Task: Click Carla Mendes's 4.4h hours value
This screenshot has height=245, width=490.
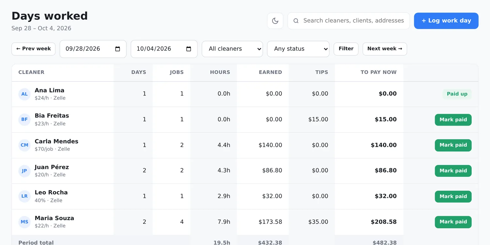Action: 224,145
